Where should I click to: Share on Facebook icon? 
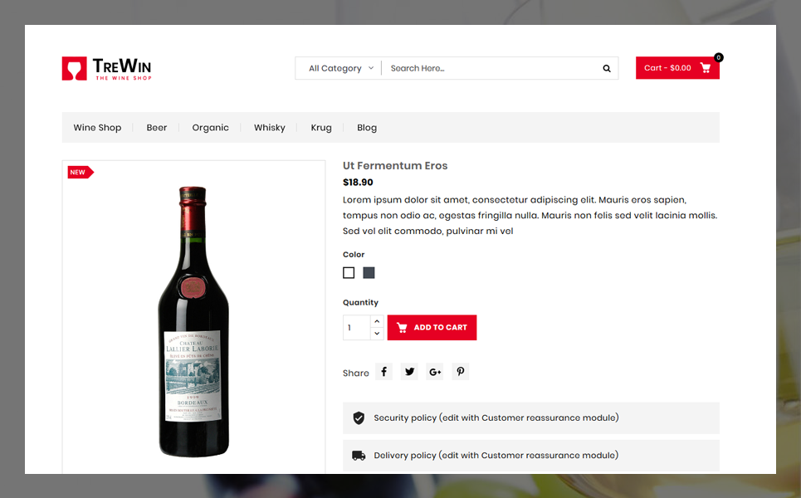click(x=383, y=371)
